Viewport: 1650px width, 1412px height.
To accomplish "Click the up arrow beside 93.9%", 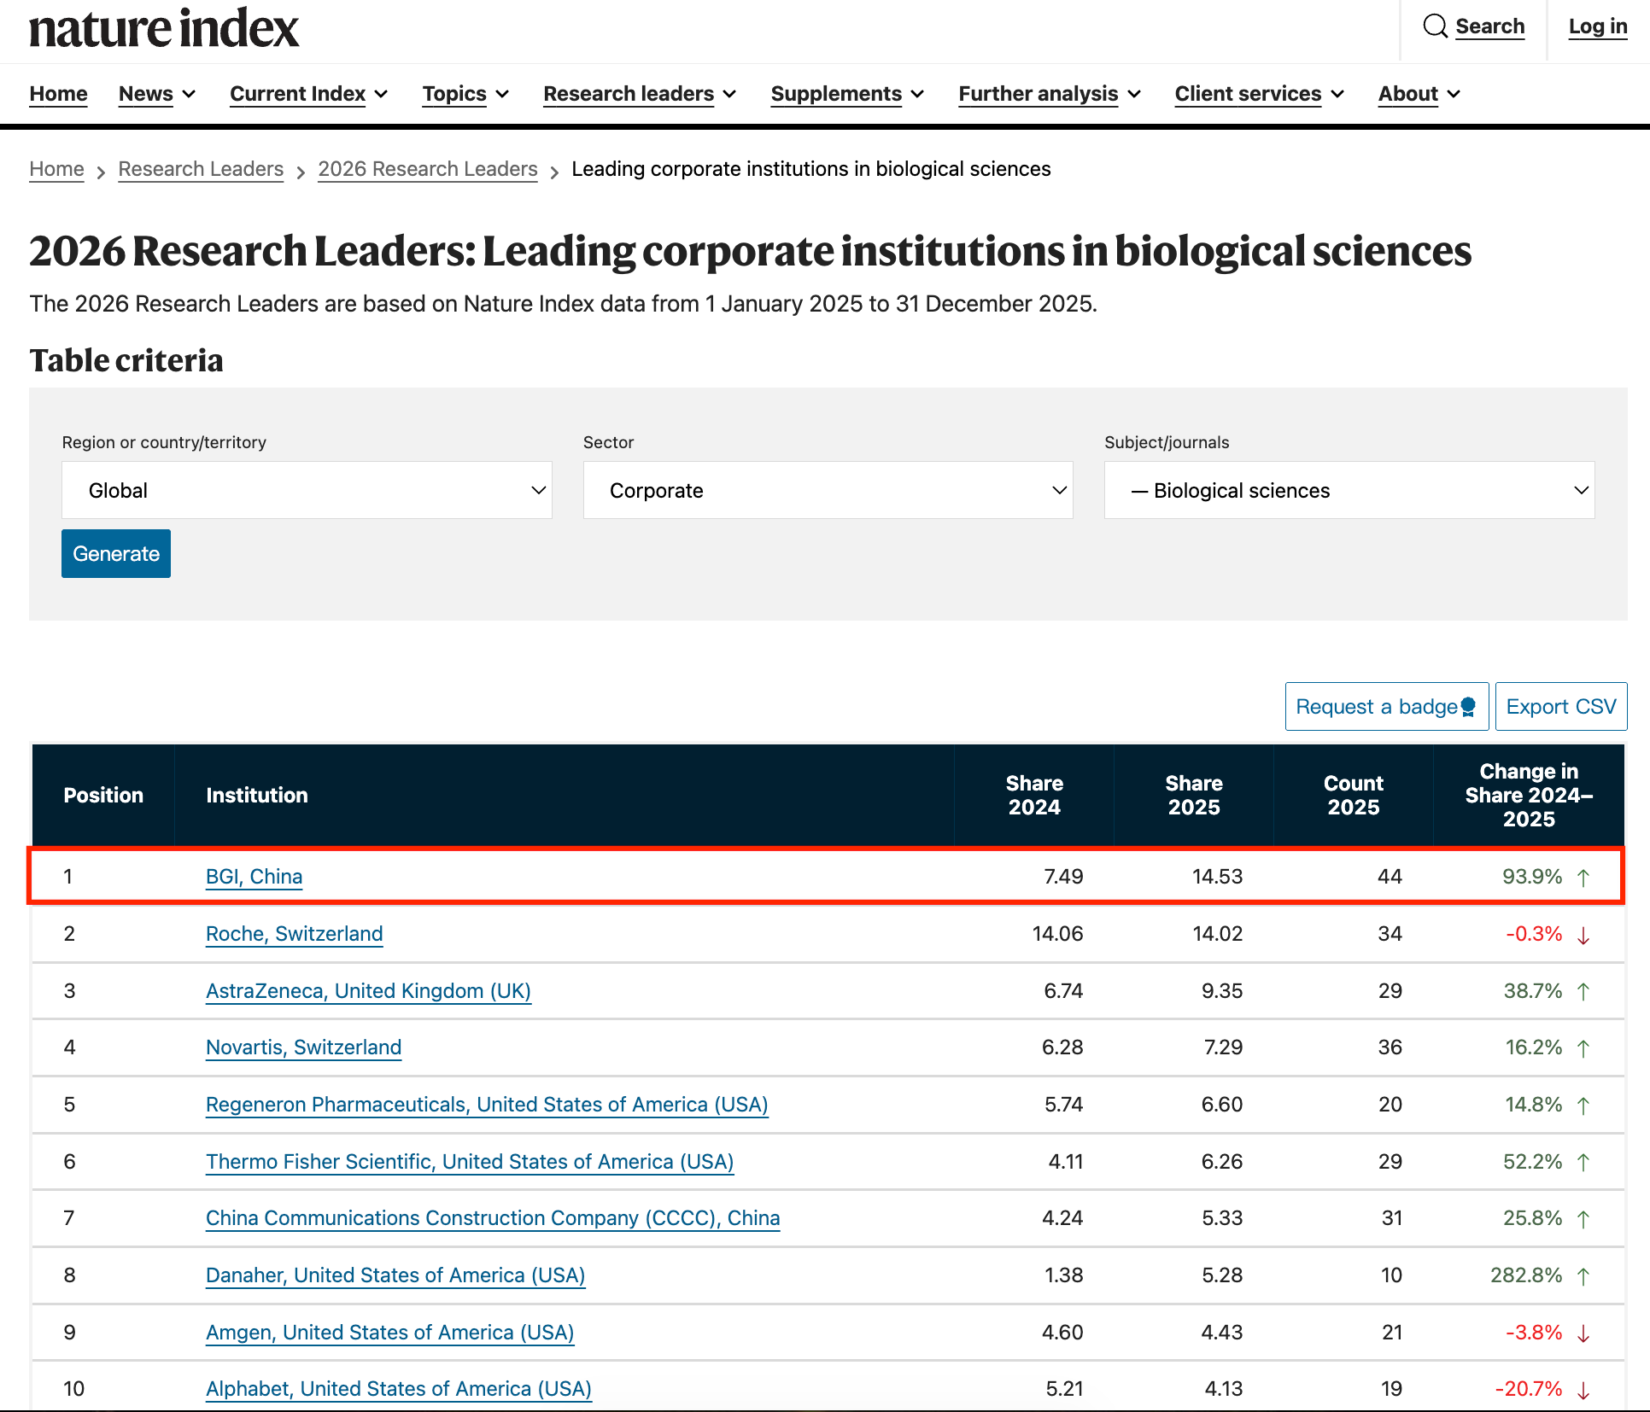I will 1583,878.
